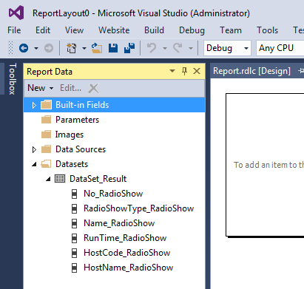Save the current file using the disk icon
Screen dimensions: 304x289
click(x=113, y=48)
